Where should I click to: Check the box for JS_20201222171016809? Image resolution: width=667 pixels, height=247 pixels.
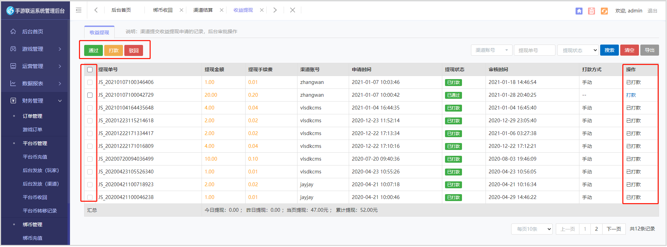click(x=90, y=146)
